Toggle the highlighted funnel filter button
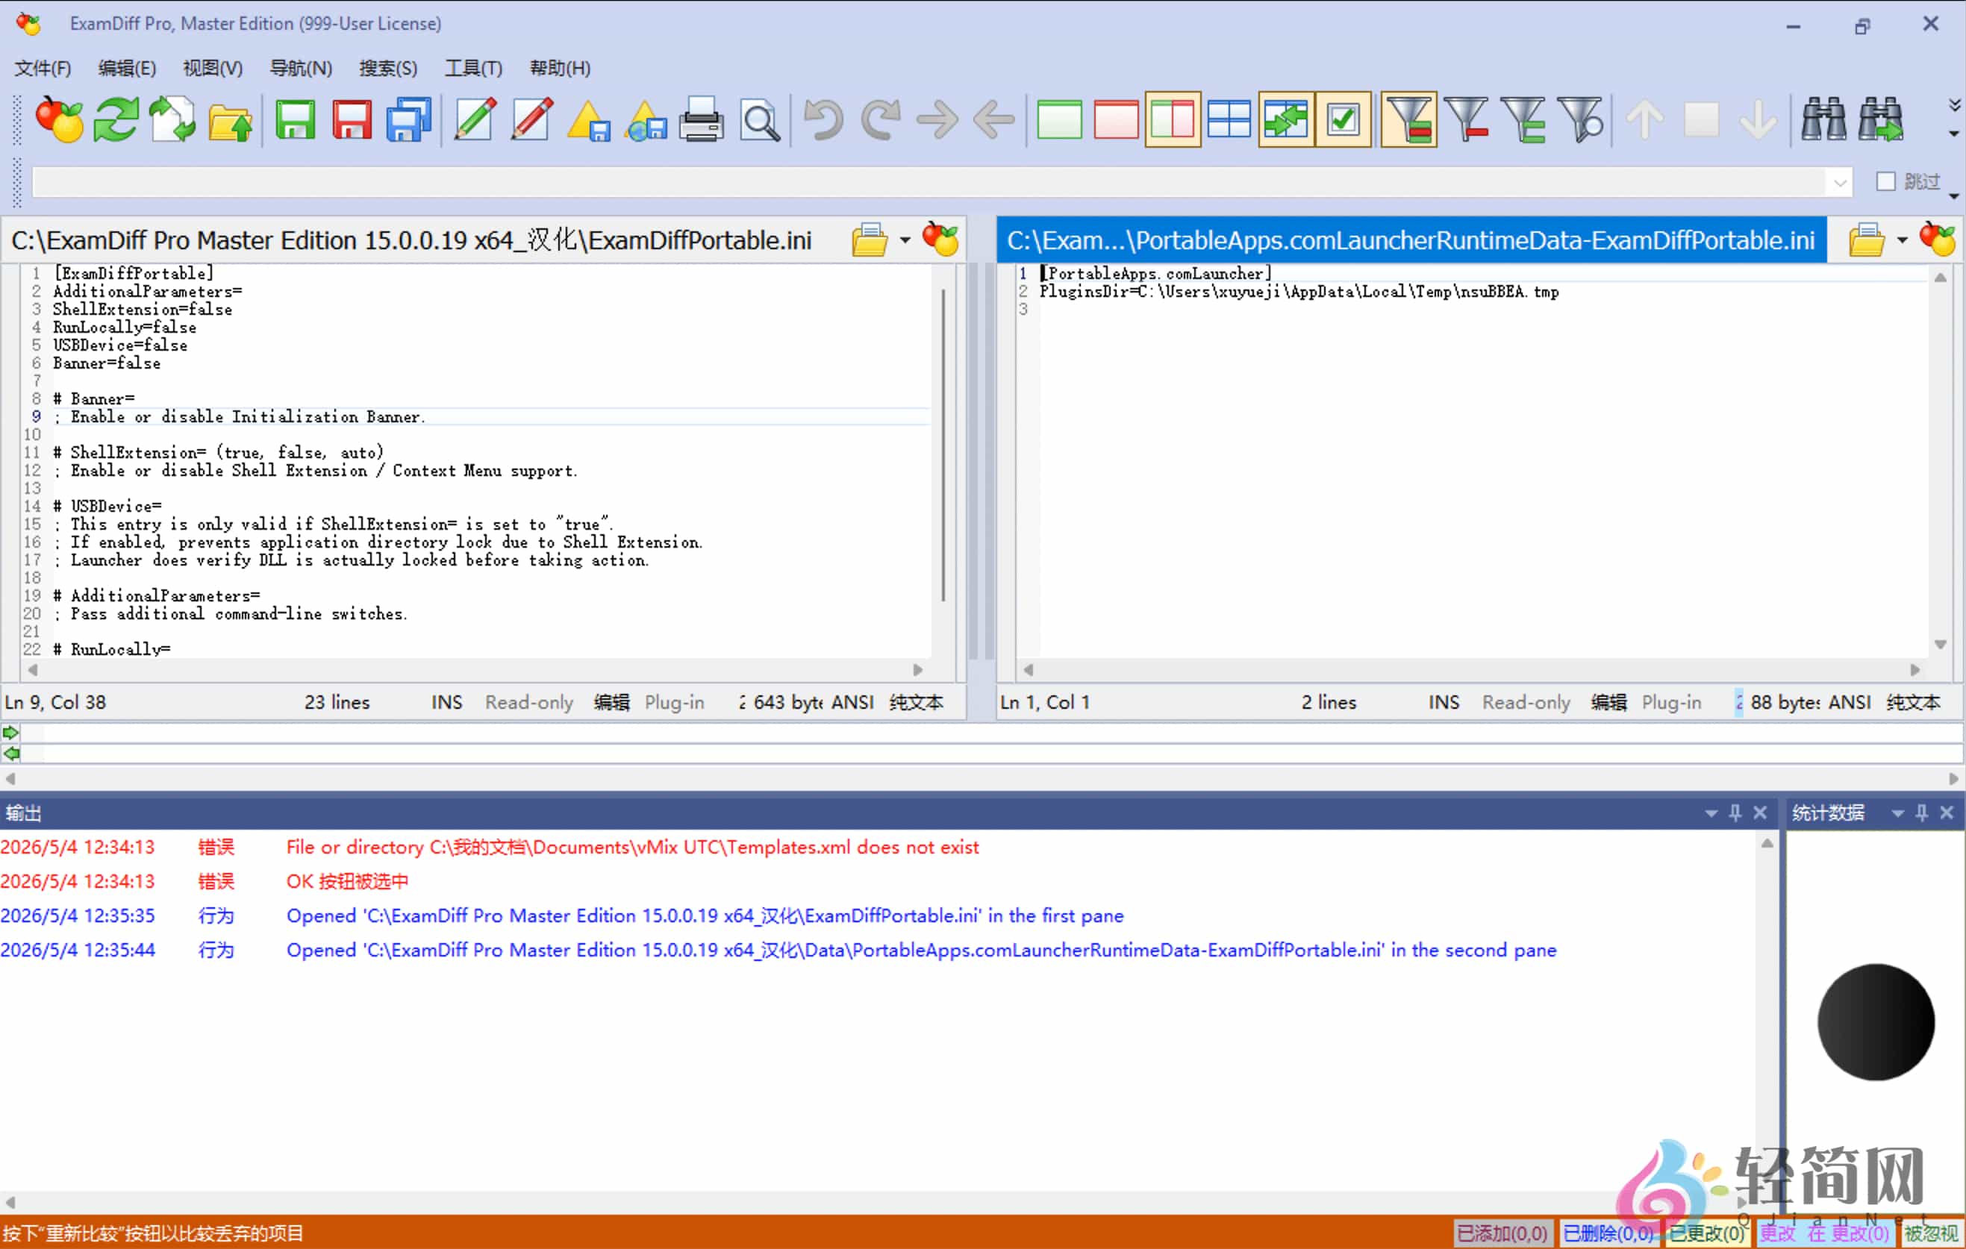1966x1249 pixels. [1408, 120]
